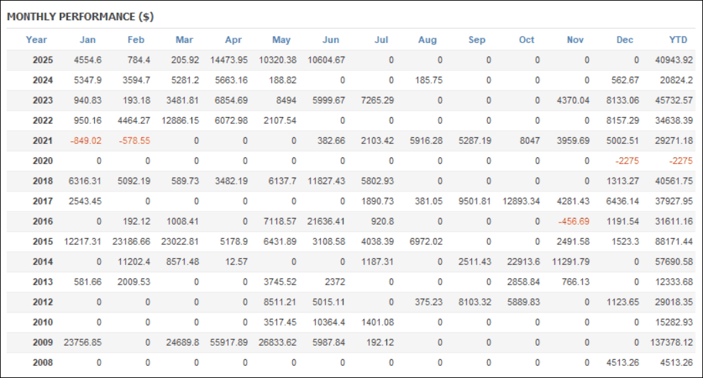Select the Mar column header
This screenshot has height=378, width=703.
184,40
